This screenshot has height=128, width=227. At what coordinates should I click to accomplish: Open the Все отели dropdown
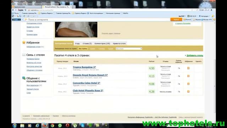click(129, 49)
